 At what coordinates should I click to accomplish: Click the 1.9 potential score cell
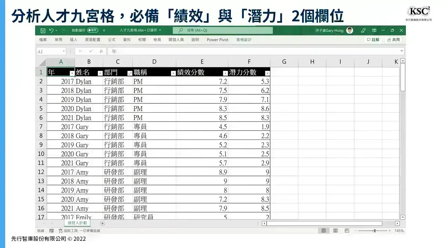249,126
